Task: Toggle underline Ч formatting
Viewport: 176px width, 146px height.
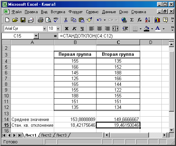Action: [82, 29]
